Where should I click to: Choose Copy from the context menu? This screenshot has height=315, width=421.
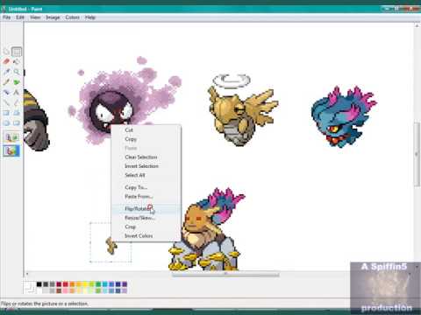coord(146,139)
